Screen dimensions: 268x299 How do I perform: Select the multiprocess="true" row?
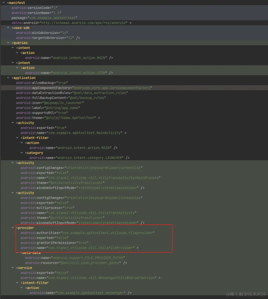pos(134,208)
